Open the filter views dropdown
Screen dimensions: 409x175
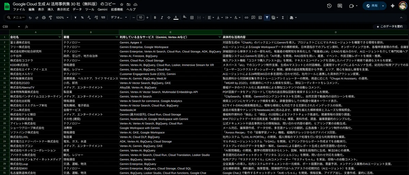[x=274, y=17]
